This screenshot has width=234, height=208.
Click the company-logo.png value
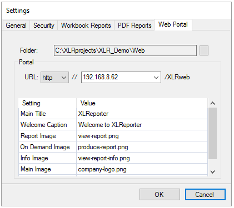(x=142, y=169)
